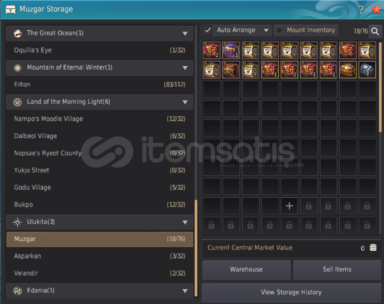This screenshot has width=384, height=304.
Task: Click the Current Central Market Value label
Action: click(x=250, y=248)
